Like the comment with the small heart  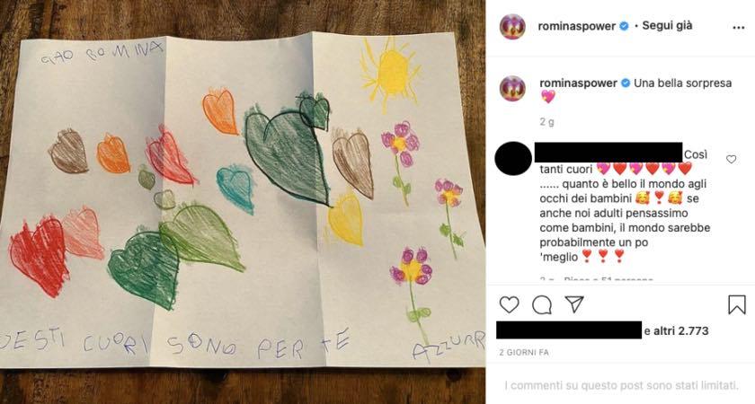click(731, 159)
